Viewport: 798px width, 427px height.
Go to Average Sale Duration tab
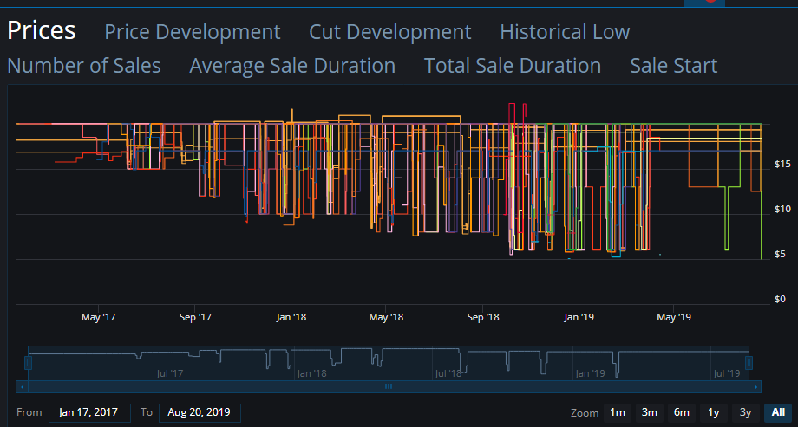pos(292,66)
